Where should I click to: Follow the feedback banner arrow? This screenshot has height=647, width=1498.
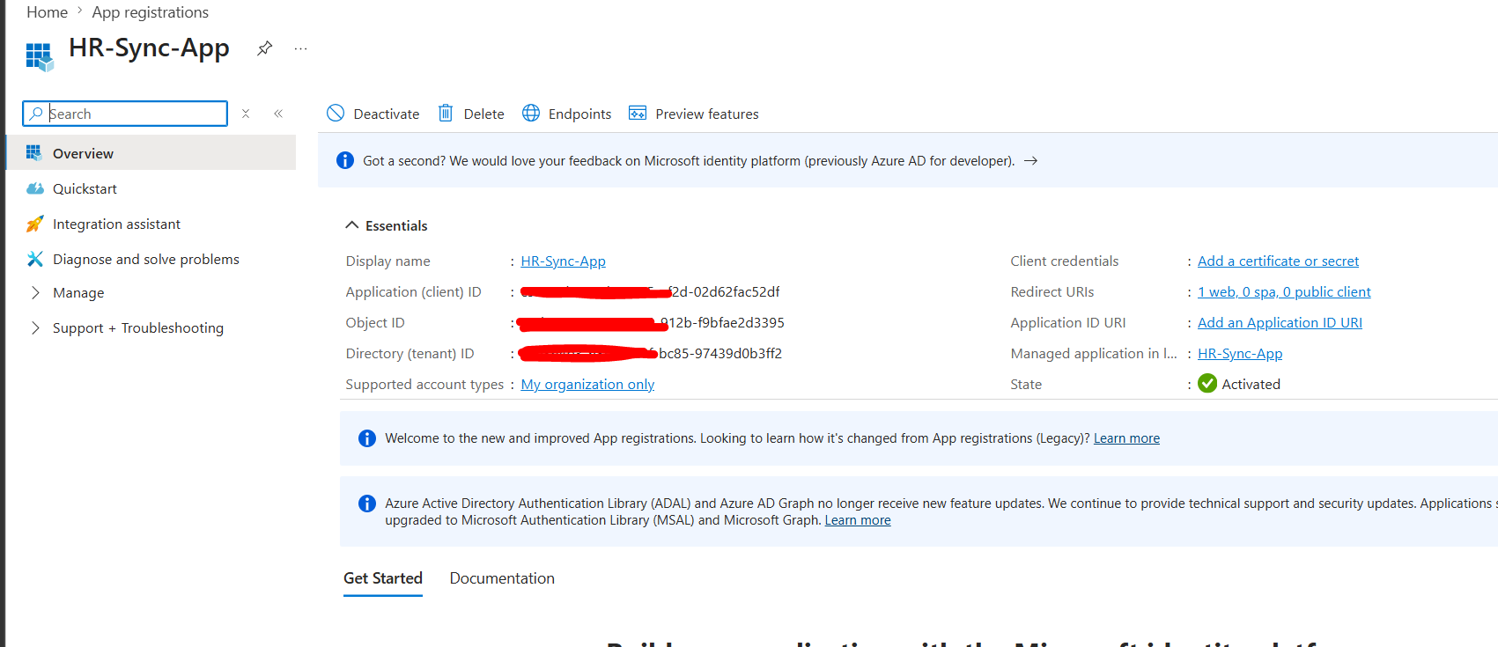1031,161
